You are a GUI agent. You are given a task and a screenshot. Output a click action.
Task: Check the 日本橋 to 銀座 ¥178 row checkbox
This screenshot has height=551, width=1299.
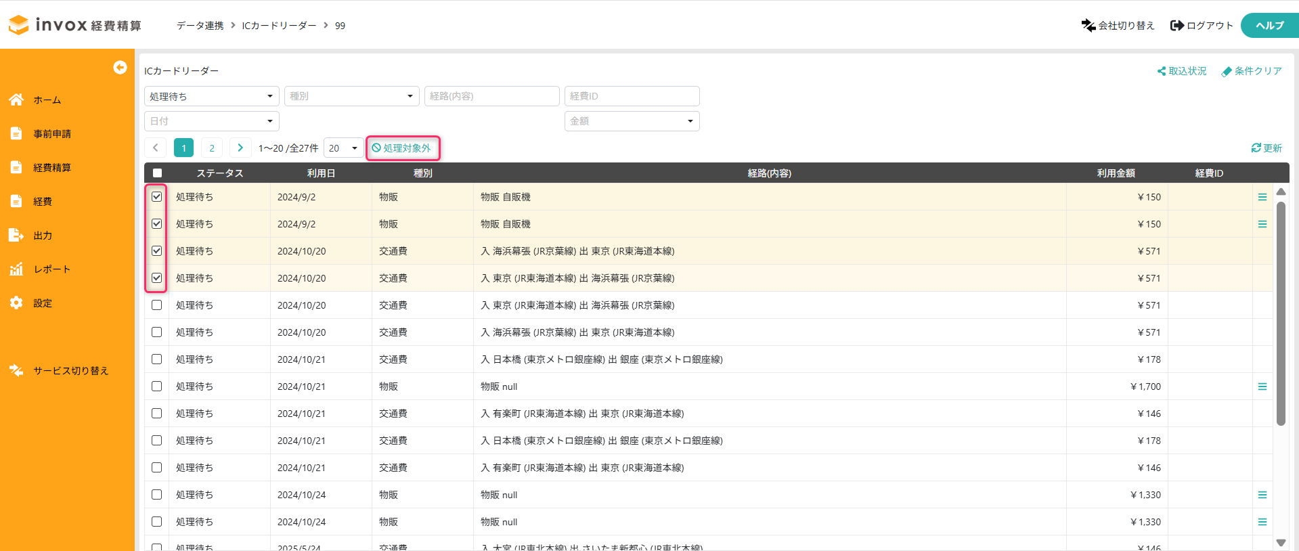pos(157,359)
